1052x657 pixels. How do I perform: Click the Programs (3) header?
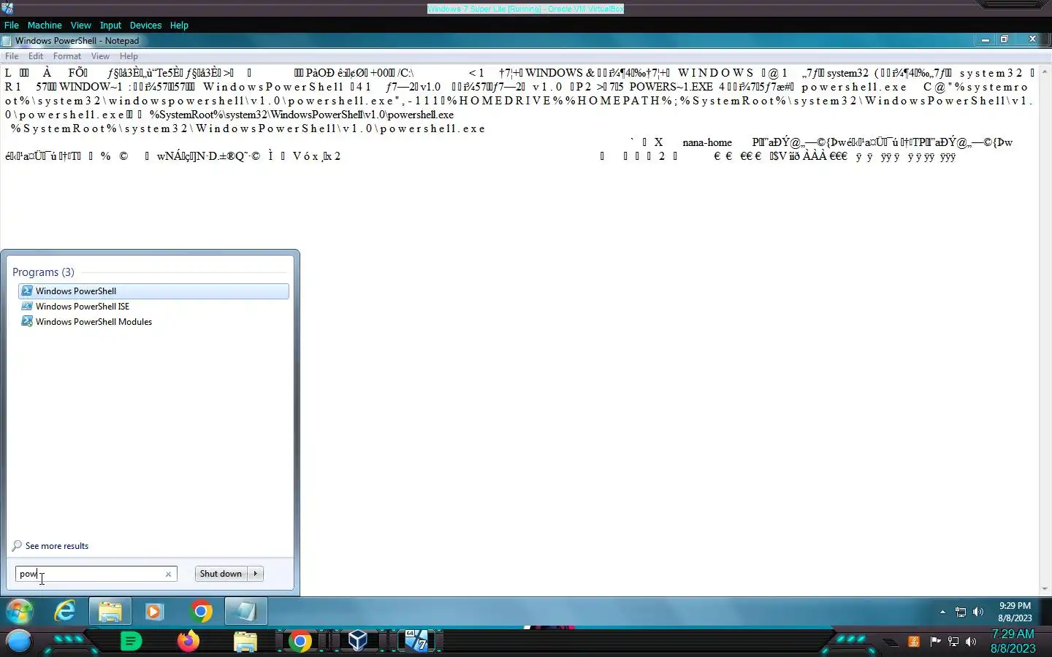pos(43,272)
